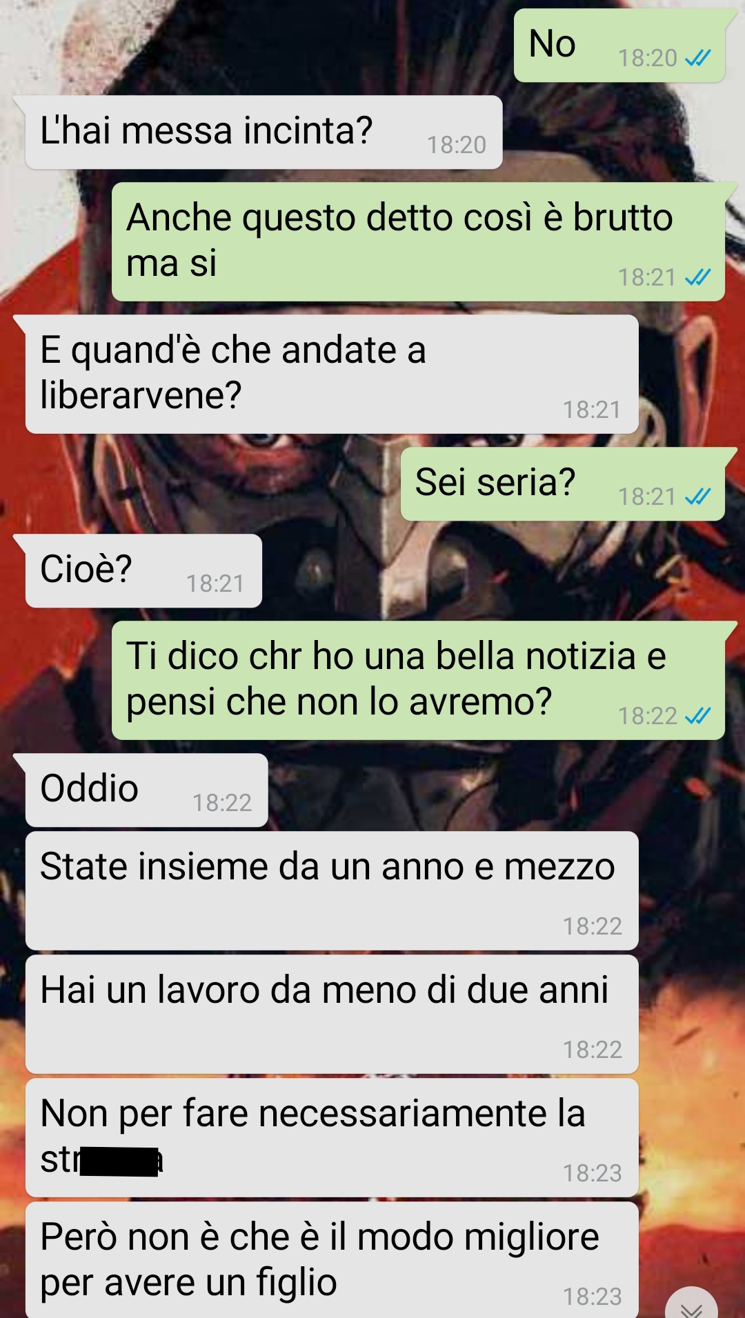Tap the 'E quand'è che andate a liberarvene?' bubble
Screen dimensions: 745x1318
coord(332,375)
